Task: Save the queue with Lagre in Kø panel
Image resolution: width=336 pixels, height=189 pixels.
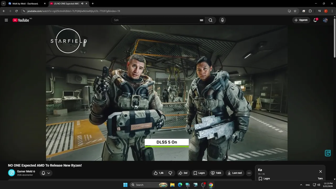Action: 264,178
